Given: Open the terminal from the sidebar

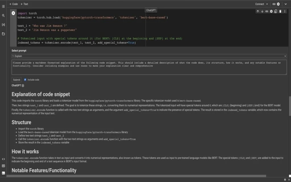Looking at the screenshot, I should [3, 173].
